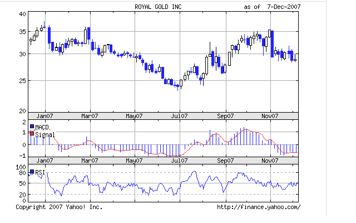356x223 pixels.
Task: Click Nov07 label under the price chart
Action: coord(270,116)
